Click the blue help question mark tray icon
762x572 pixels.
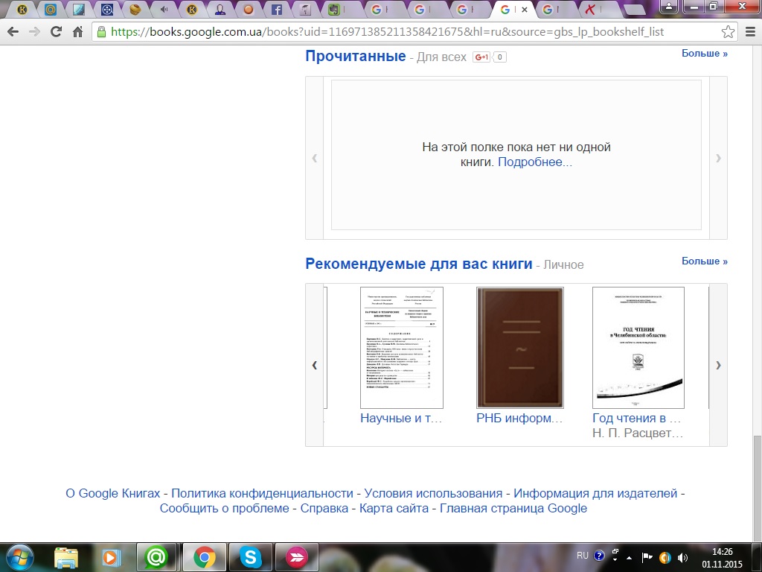[599, 556]
